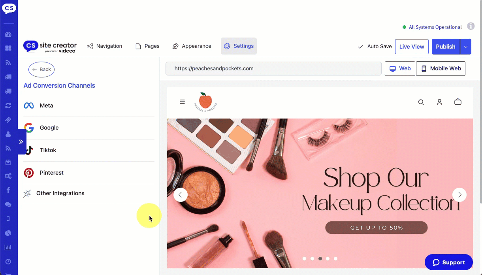
Task: Toggle the Auto Save option
Action: (375, 47)
